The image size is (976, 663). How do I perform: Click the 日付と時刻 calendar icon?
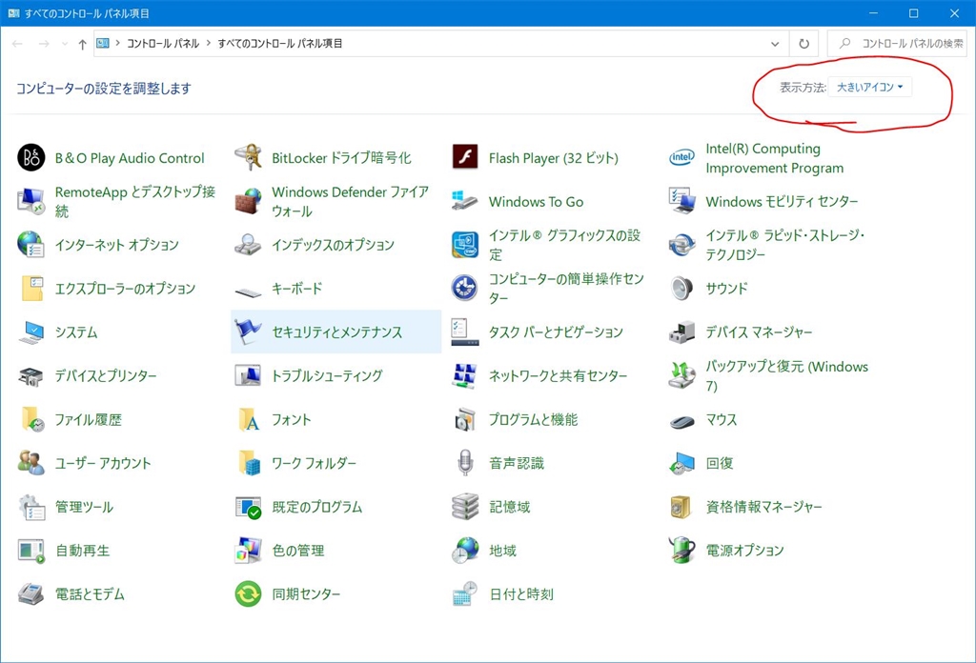coord(465,593)
